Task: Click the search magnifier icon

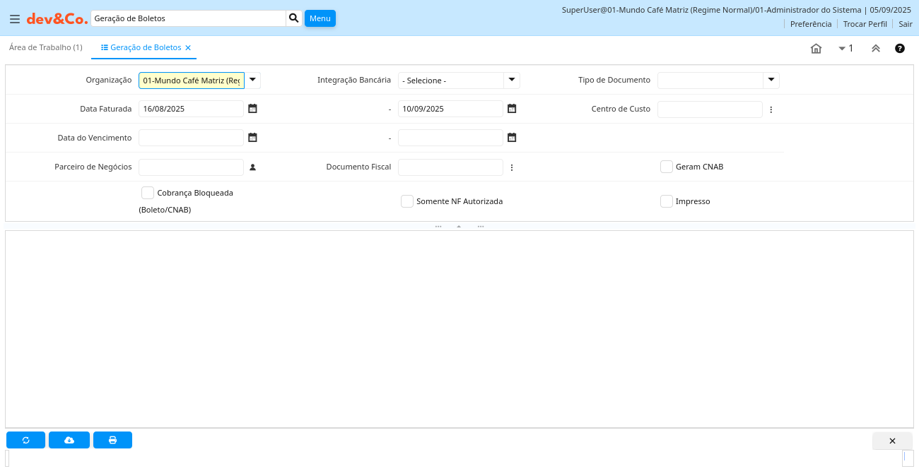Action: pos(294,18)
